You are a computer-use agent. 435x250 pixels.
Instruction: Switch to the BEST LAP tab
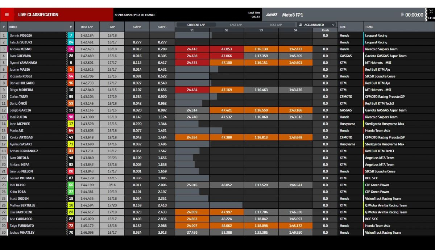tap(276, 25)
